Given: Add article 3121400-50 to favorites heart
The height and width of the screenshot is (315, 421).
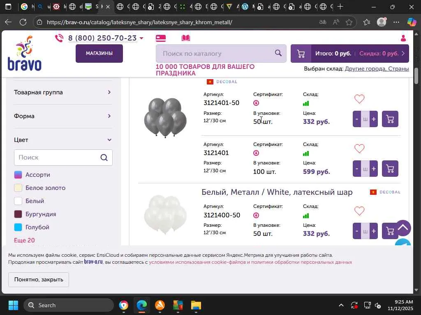Looking at the screenshot, I should (x=359, y=211).
